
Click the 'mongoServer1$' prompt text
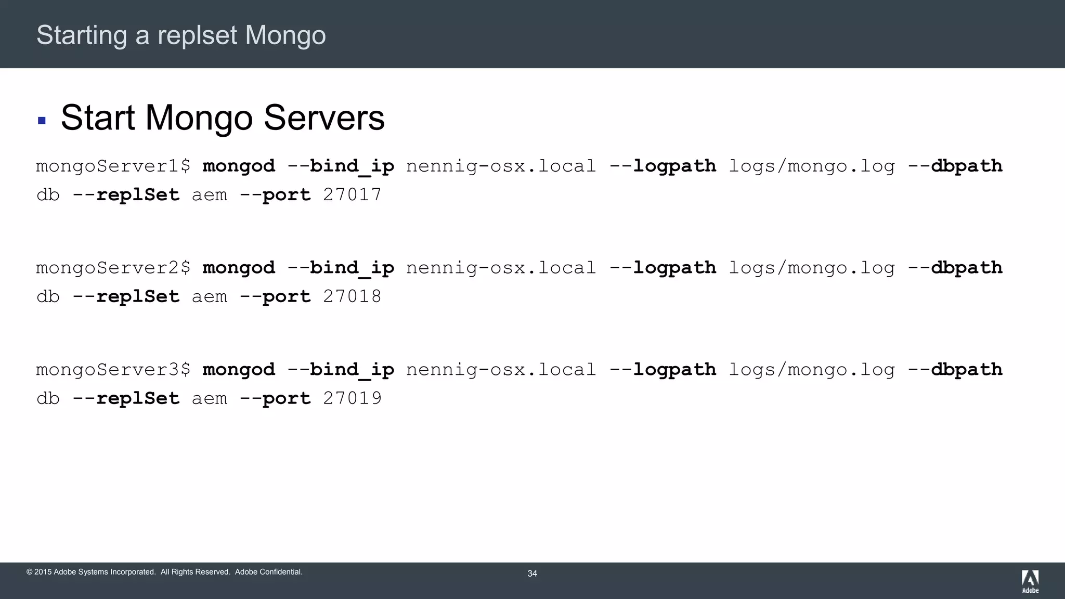[x=113, y=166]
